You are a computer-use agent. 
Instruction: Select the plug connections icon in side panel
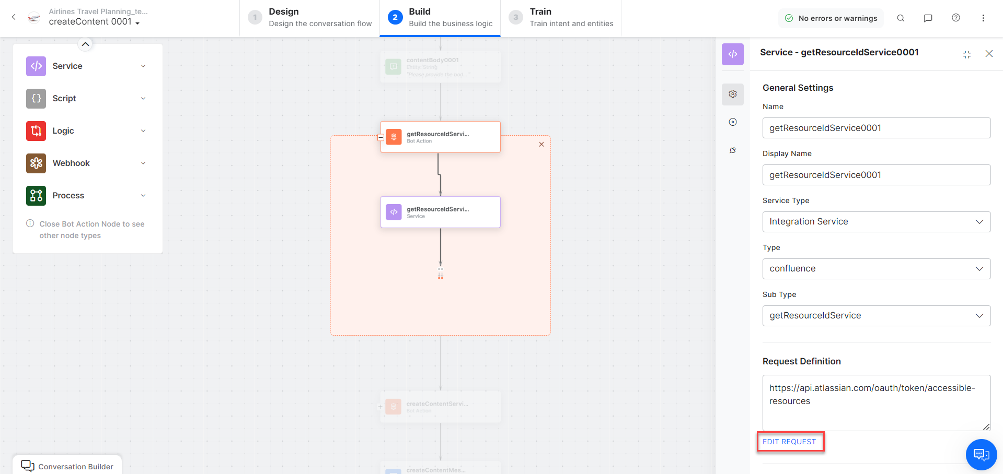point(733,150)
